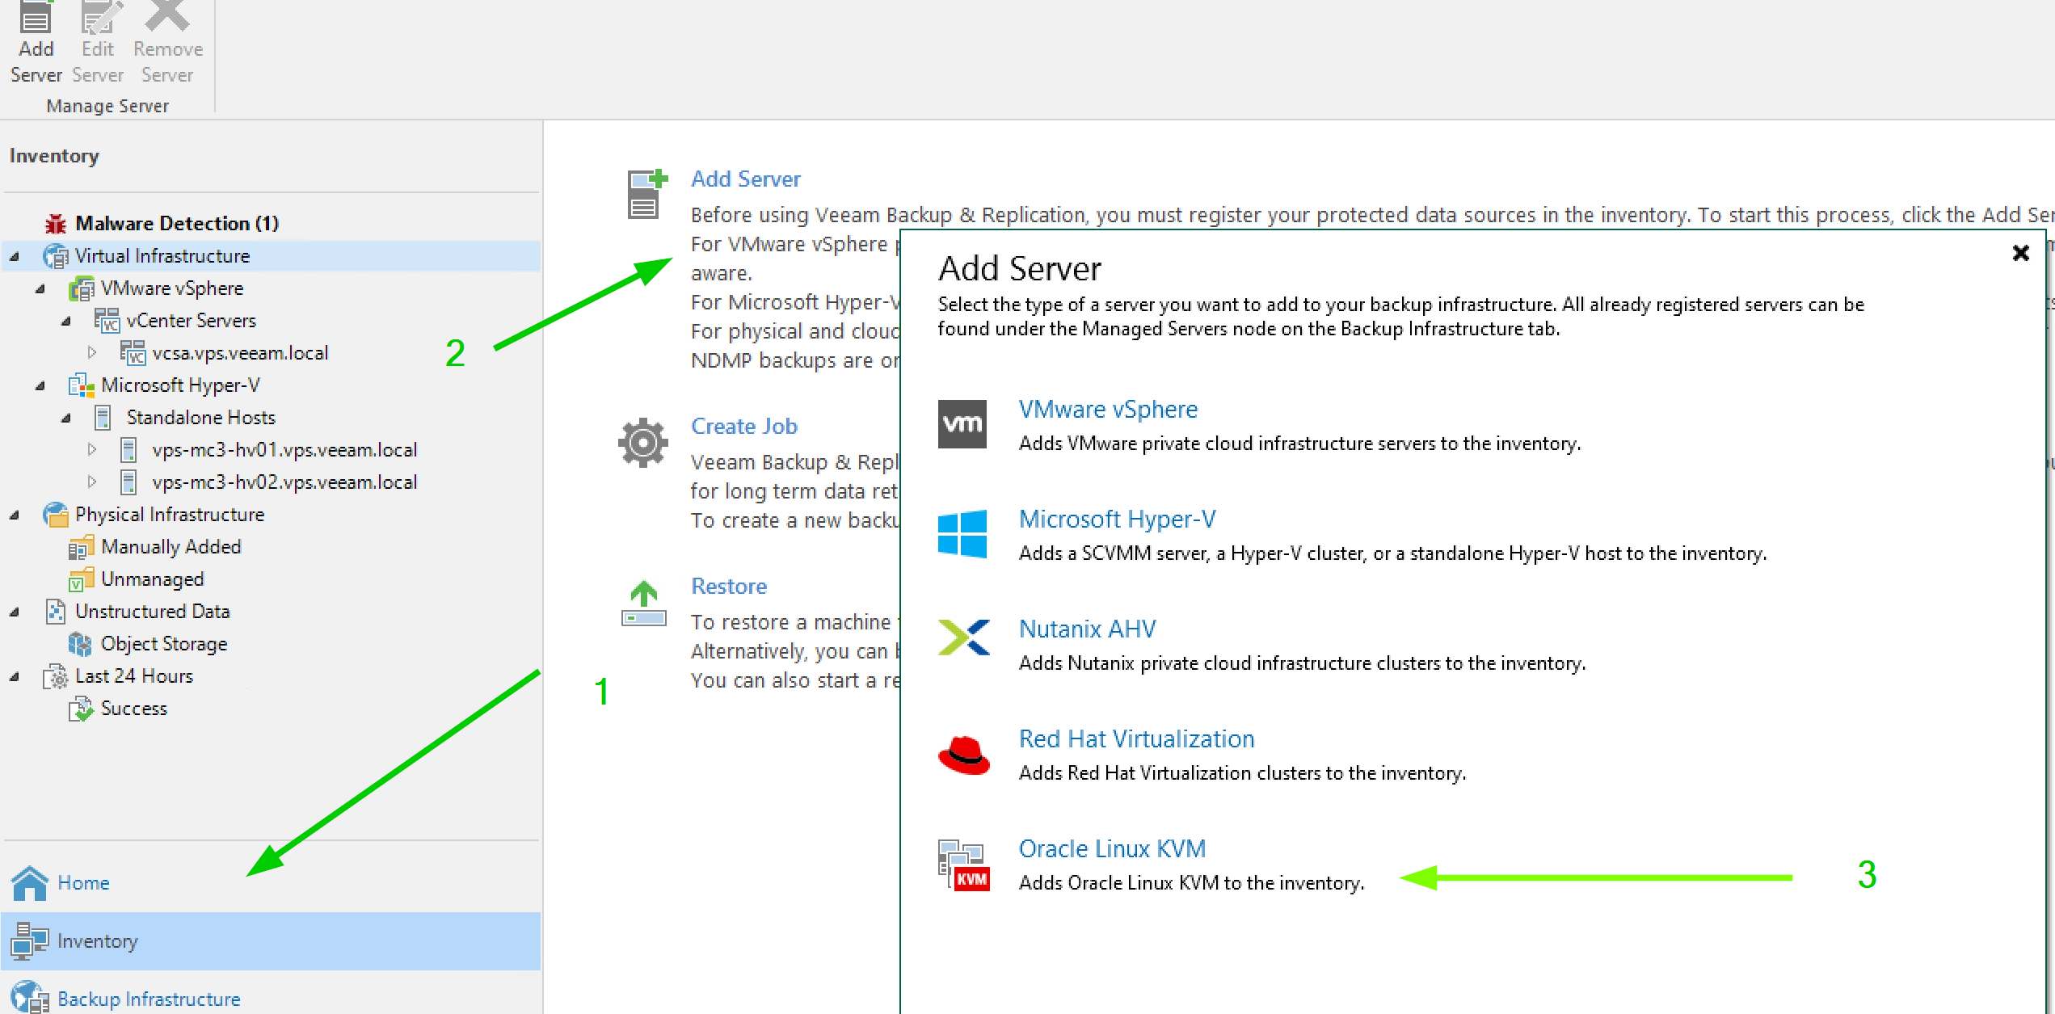Click the Virtual Infrastructure globe icon
Viewport: 2055px width, 1014px height.
(x=56, y=256)
